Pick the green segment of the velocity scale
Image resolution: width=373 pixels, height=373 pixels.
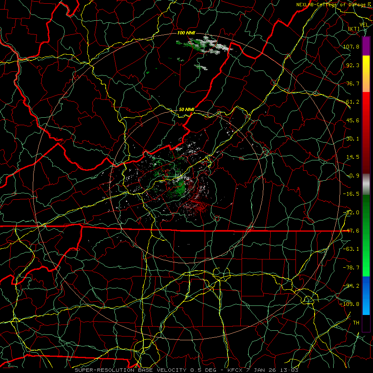click(x=366, y=235)
